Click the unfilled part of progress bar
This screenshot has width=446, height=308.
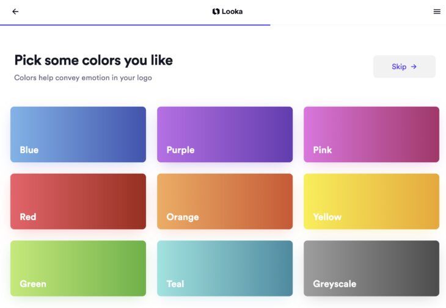(x=358, y=25)
